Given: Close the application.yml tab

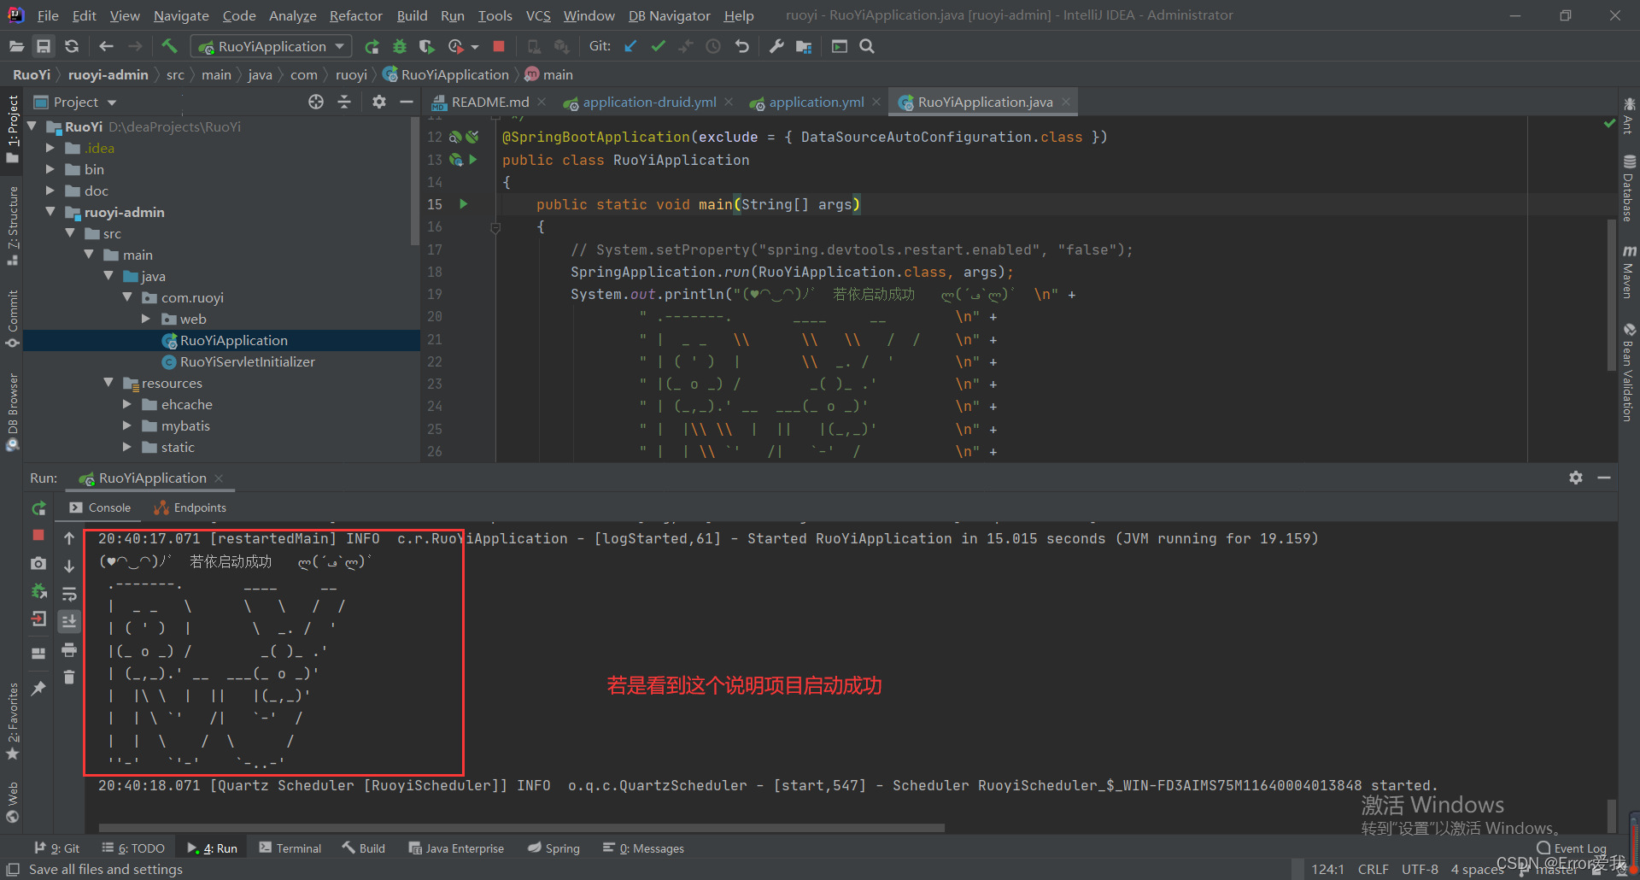Looking at the screenshot, I should (x=876, y=102).
